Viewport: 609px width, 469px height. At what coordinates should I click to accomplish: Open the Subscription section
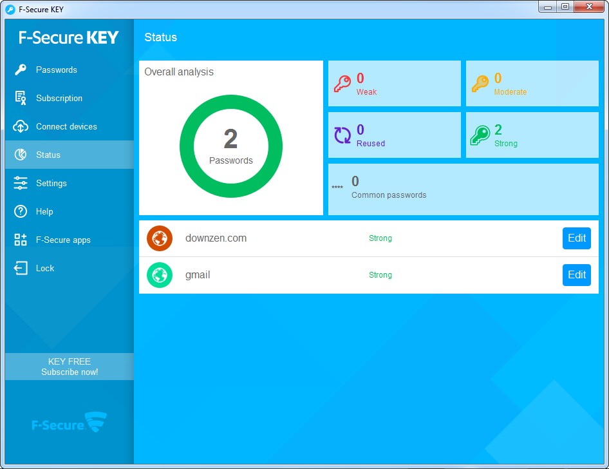pyautogui.click(x=70, y=98)
